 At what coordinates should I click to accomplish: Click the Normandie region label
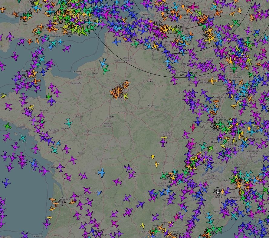coord(76,83)
